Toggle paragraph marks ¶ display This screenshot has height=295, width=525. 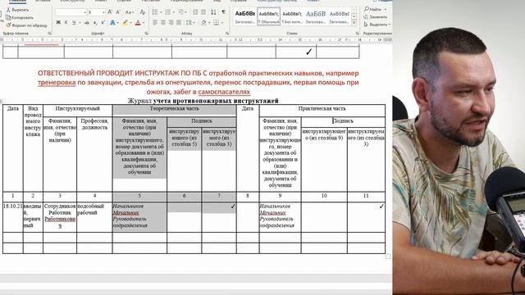[x=223, y=12]
